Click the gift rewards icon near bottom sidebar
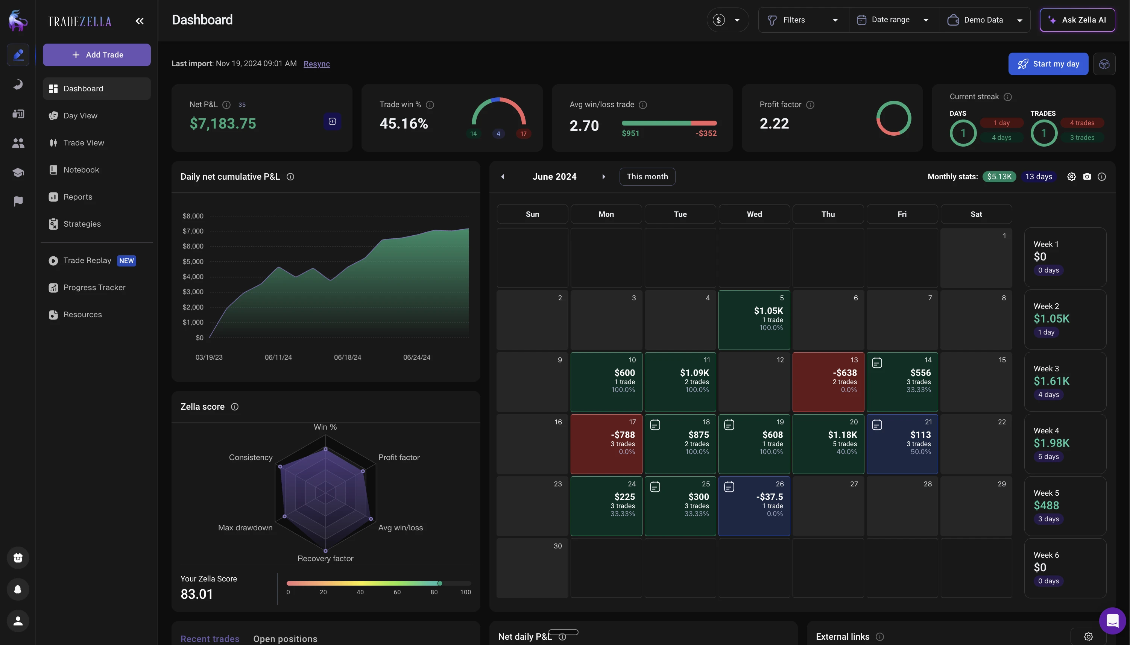This screenshot has height=645, width=1130. point(18,558)
